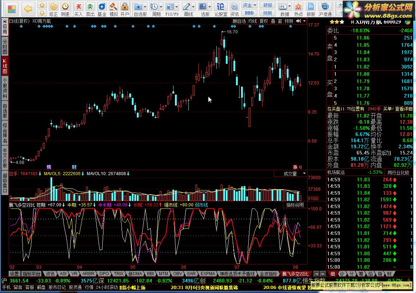Click 删自选 to remove from favorites
This screenshot has height=293, width=416.
239,21
